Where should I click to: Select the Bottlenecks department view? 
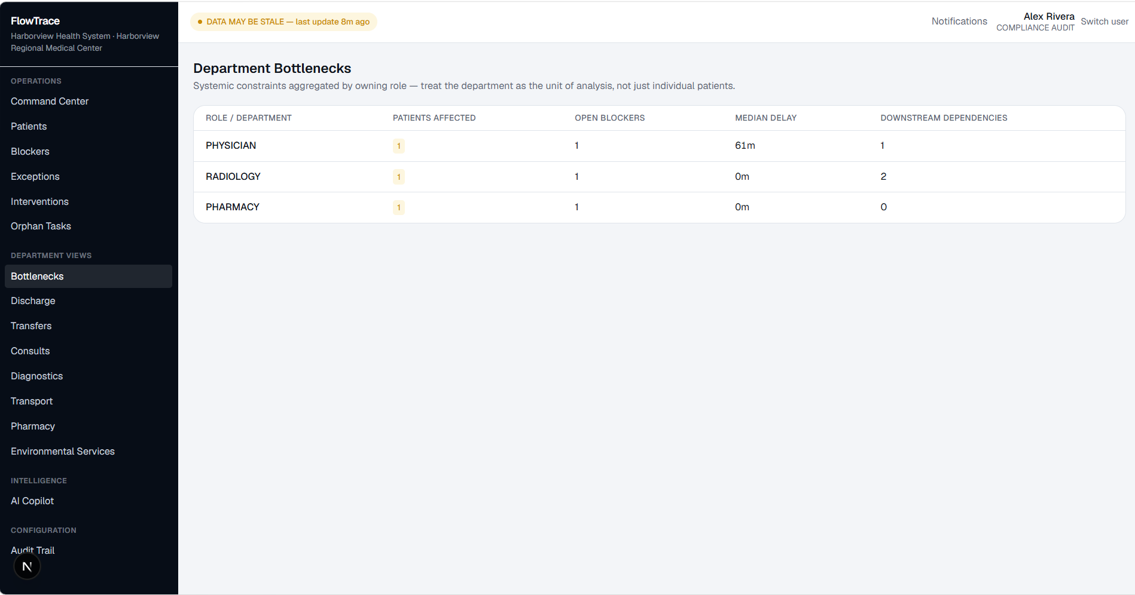[x=89, y=277]
